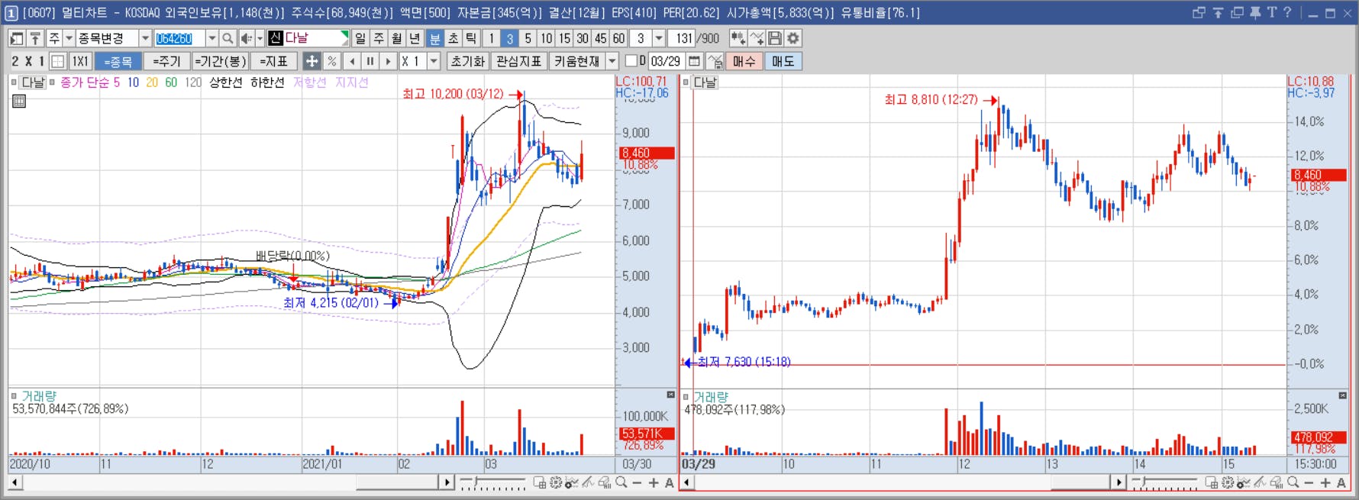Click right chart bottom zoom magnifier icon

click(x=1293, y=482)
